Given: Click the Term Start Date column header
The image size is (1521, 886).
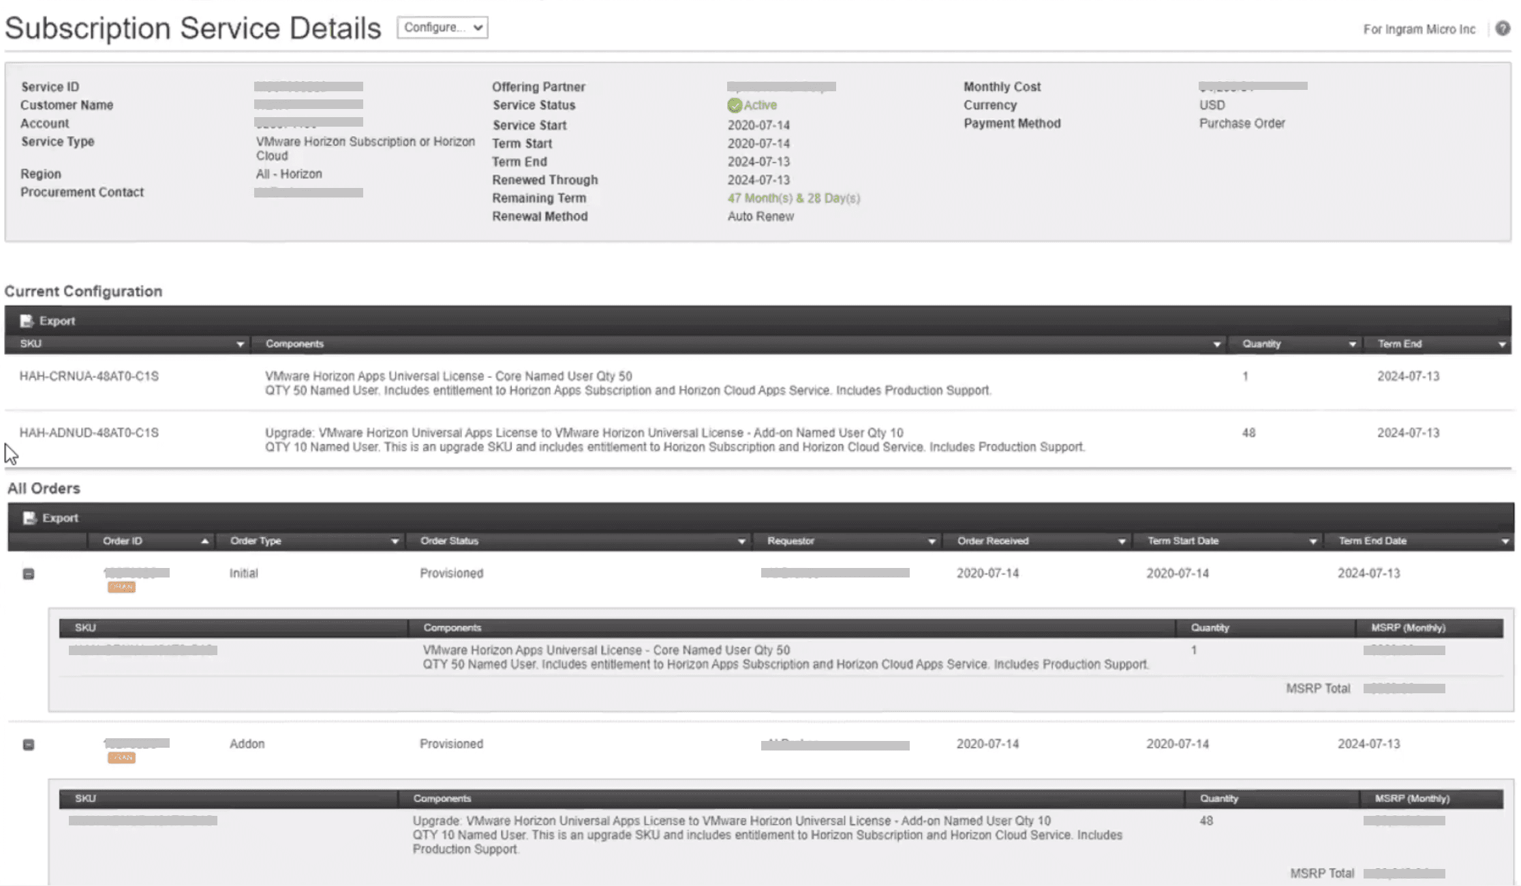Looking at the screenshot, I should click(1183, 541).
